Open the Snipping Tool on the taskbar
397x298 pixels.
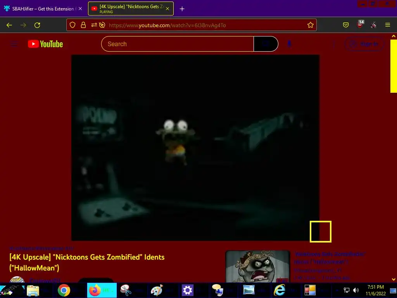click(126, 290)
